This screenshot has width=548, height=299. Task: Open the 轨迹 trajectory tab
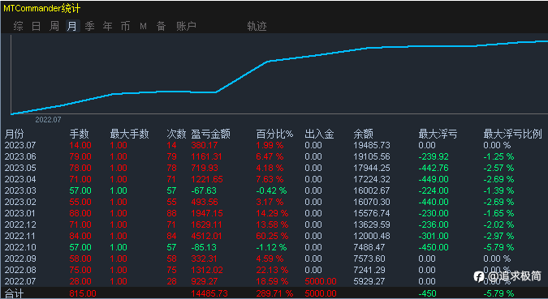pos(257,26)
